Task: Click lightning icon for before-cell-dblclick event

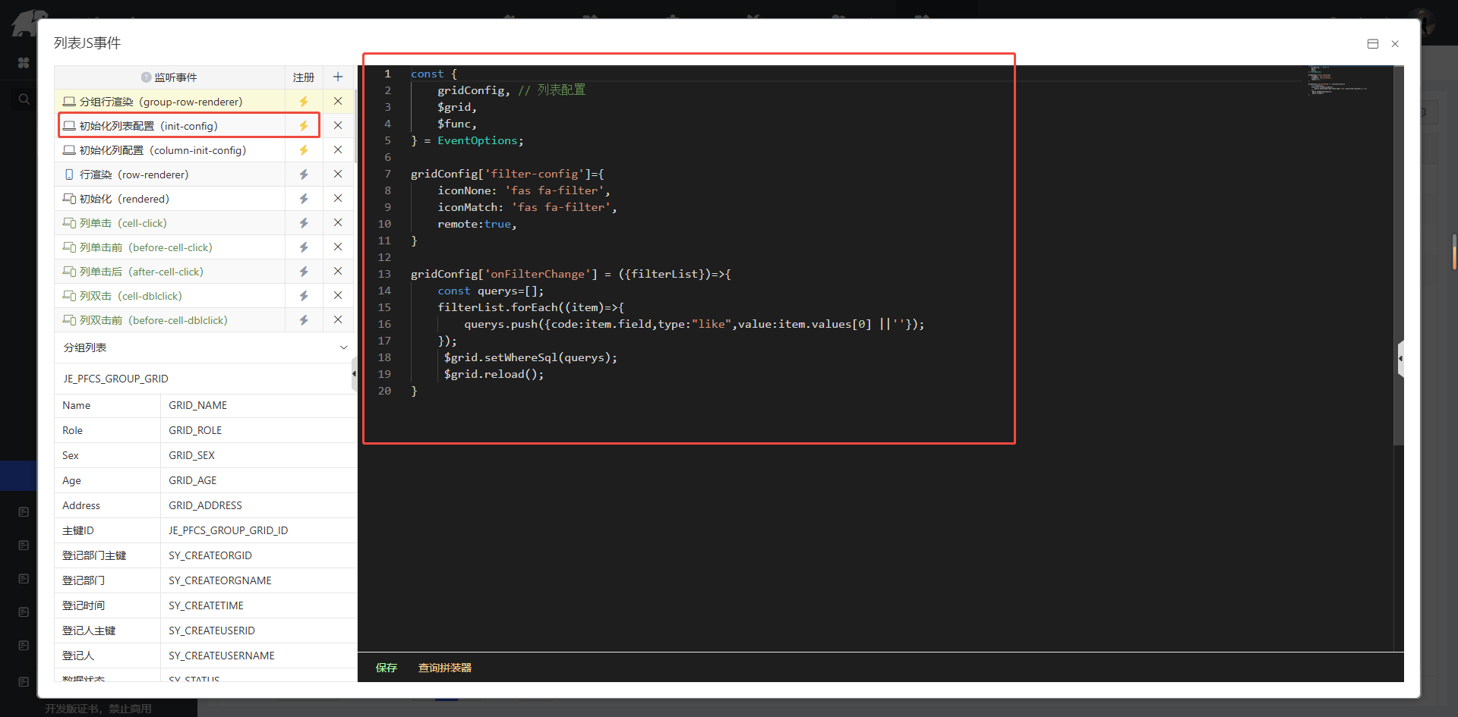Action: point(304,320)
